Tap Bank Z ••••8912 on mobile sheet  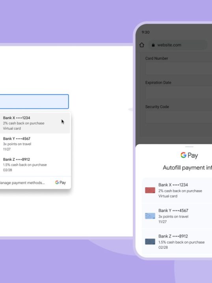pyautogui.click(x=177, y=242)
